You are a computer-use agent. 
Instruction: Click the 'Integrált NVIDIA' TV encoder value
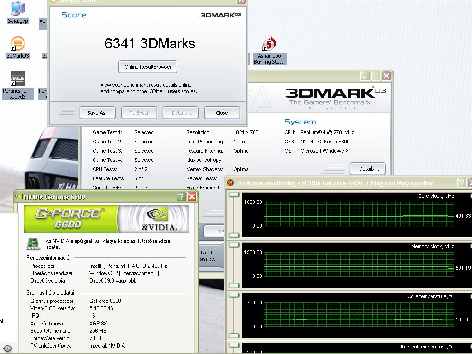(107, 346)
